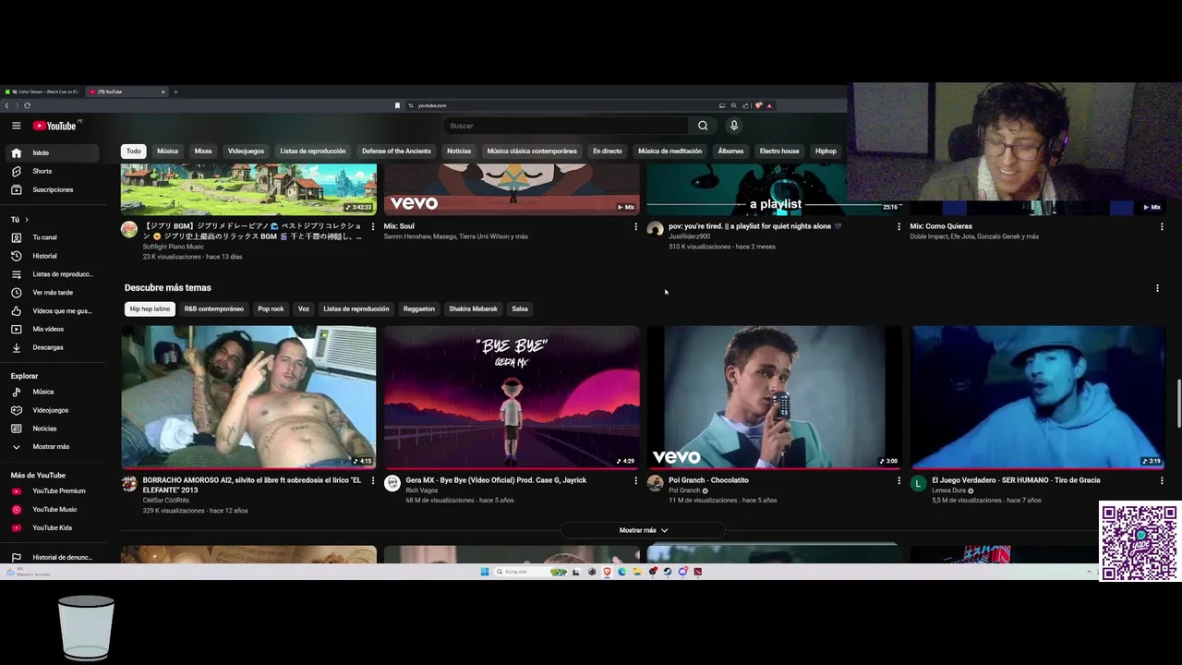Open File Explorer from the taskbar
This screenshot has height=665, width=1182.
pos(637,572)
